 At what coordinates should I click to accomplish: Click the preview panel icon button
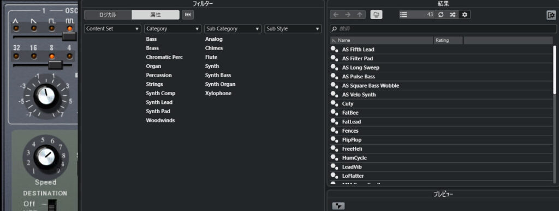(x=338, y=206)
